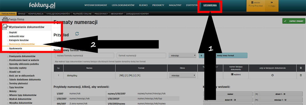Open the MAGAZYNY menu
306x105 pixels.
(175, 5)
